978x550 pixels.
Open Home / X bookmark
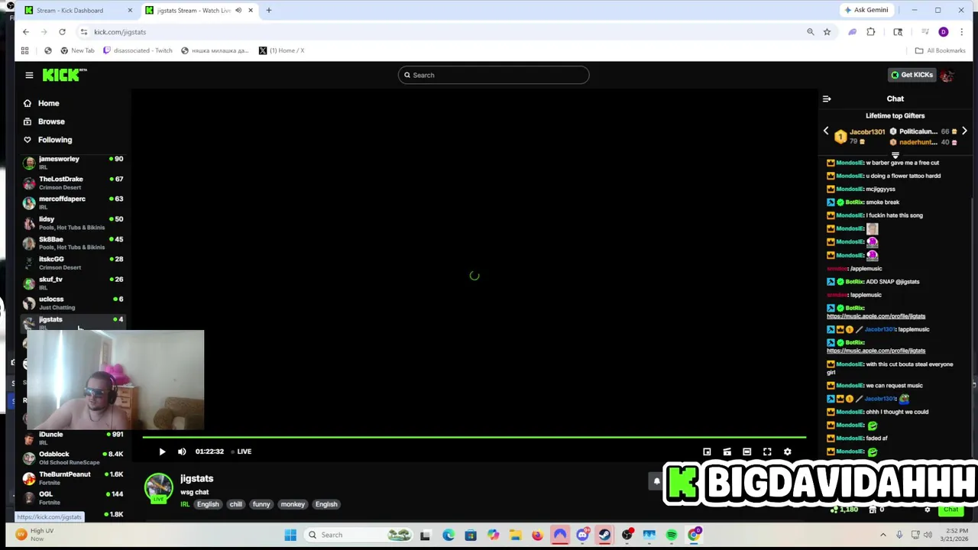pyautogui.click(x=281, y=50)
